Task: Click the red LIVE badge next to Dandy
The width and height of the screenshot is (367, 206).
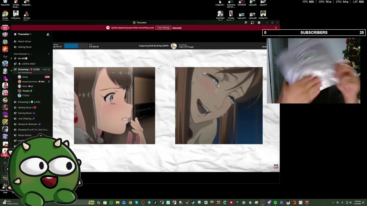Action: click(x=47, y=77)
